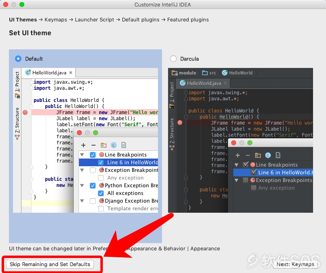Collapse Line Breakpoints node in Darcula preview
326x273 pixels.
coord(237,165)
